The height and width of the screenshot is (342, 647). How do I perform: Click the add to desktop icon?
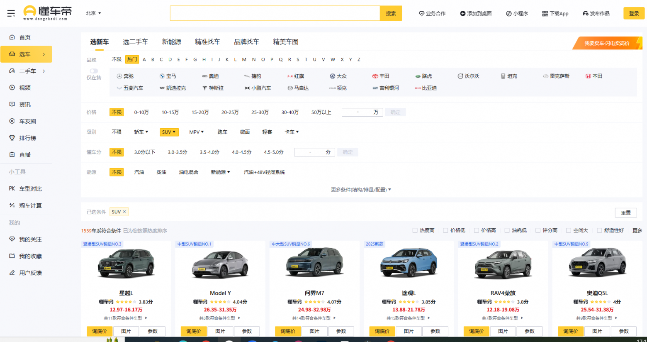tap(462, 14)
